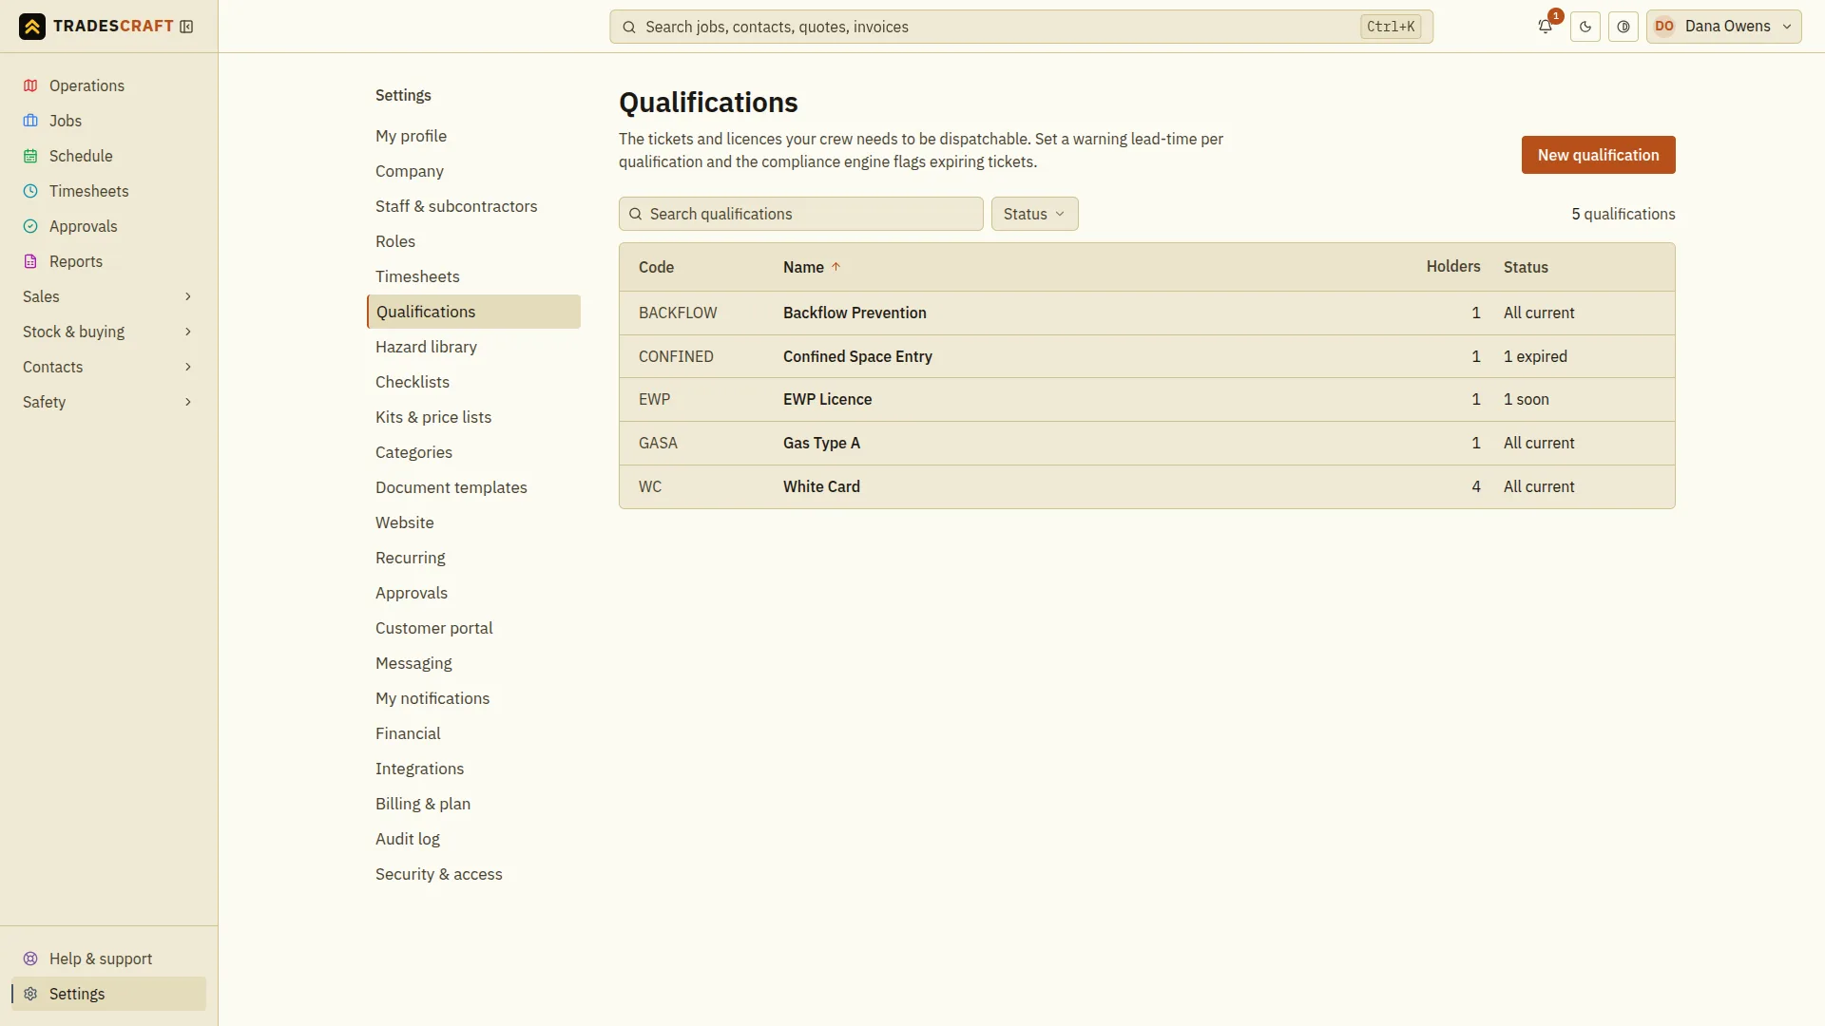
Task: Click the Help & support lifebuoy icon
Action: [x=30, y=959]
